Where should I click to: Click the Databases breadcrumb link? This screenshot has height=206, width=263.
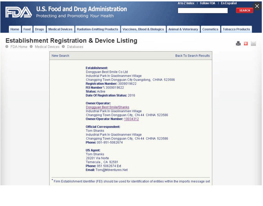tap(75, 47)
